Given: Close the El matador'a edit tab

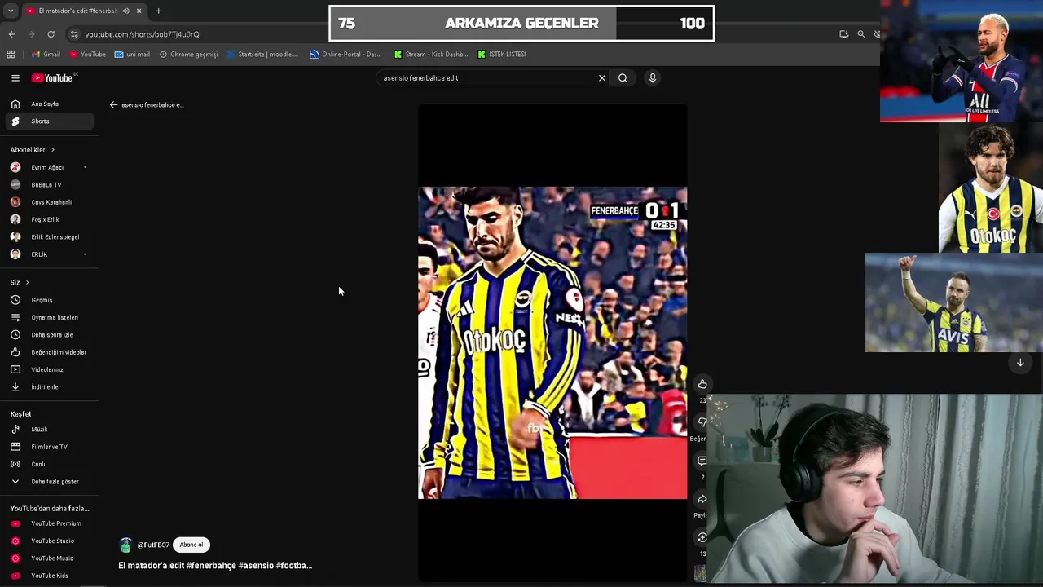Looking at the screenshot, I should pos(139,11).
